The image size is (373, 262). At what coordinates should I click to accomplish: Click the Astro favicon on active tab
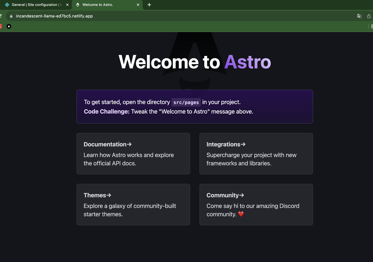[x=77, y=5]
